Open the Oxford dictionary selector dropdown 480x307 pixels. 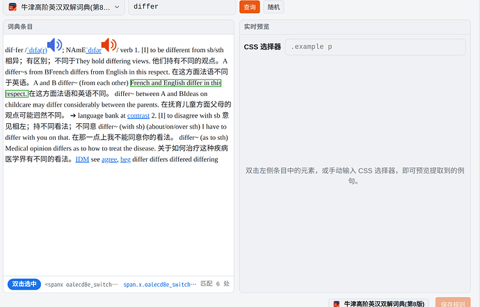click(x=64, y=7)
